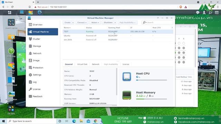Open Chrome from Windows taskbar
The width and height of the screenshot is (221, 124).
95,121
